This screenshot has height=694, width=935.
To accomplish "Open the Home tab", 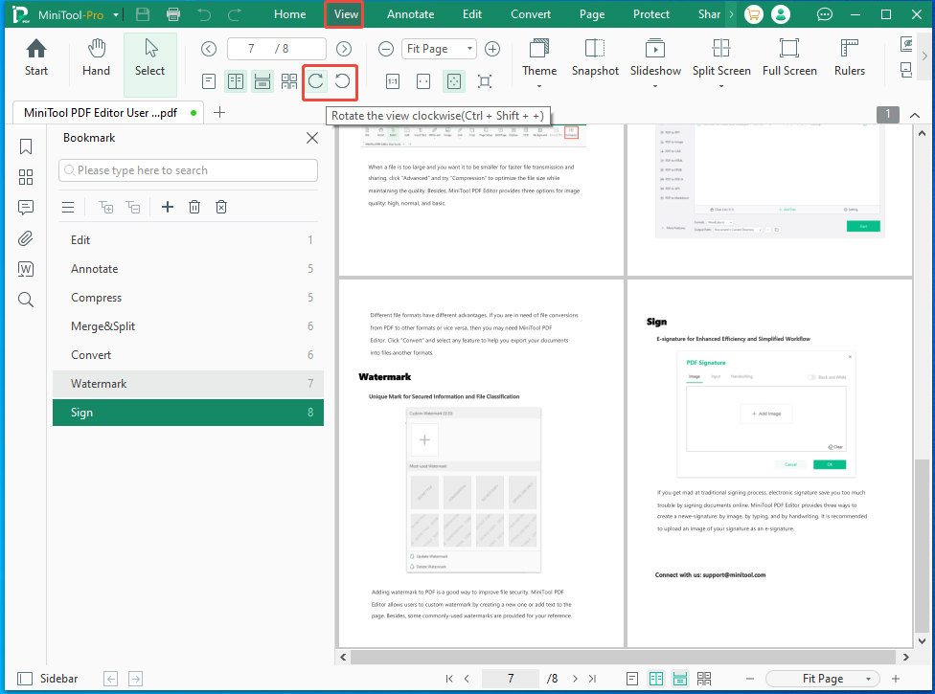I will click(x=290, y=14).
